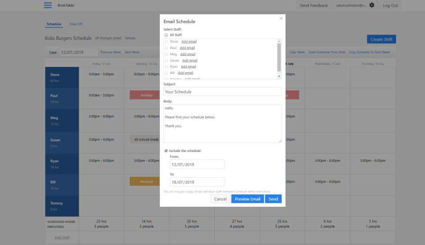Screen dimensions: 425x245
Task: Switch to the Time Off tab
Action: (x=76, y=24)
